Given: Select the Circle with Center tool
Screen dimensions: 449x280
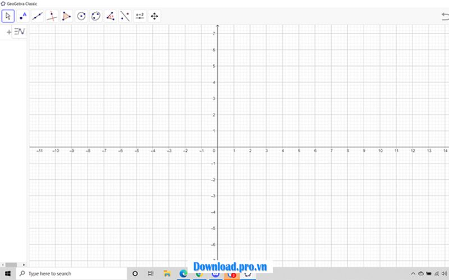Looking at the screenshot, I should [81, 16].
